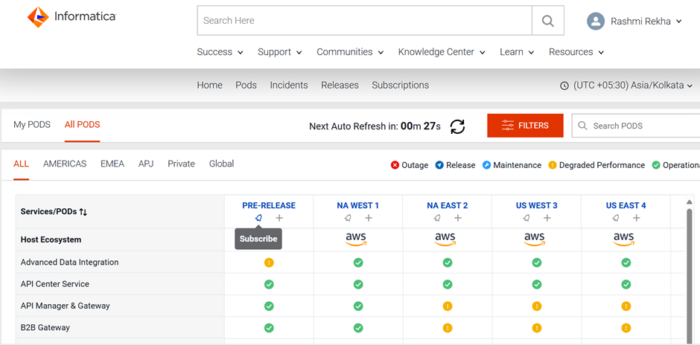
Task: Click the plus icon under US WEST 3
Action: point(547,218)
